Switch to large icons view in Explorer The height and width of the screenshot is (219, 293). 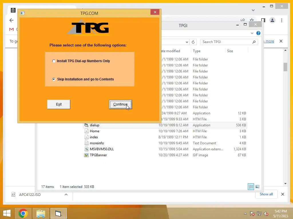[257, 186]
